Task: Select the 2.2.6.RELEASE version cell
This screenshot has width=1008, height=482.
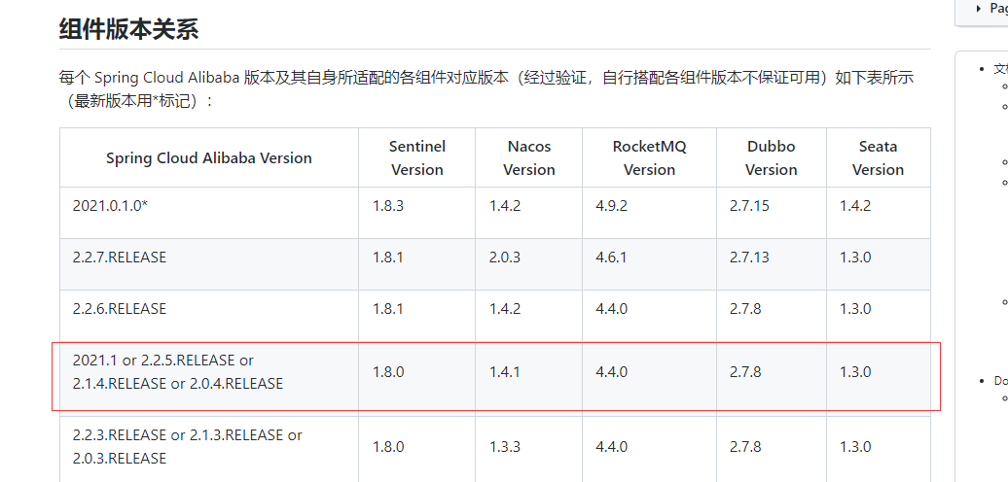Action: click(209, 315)
